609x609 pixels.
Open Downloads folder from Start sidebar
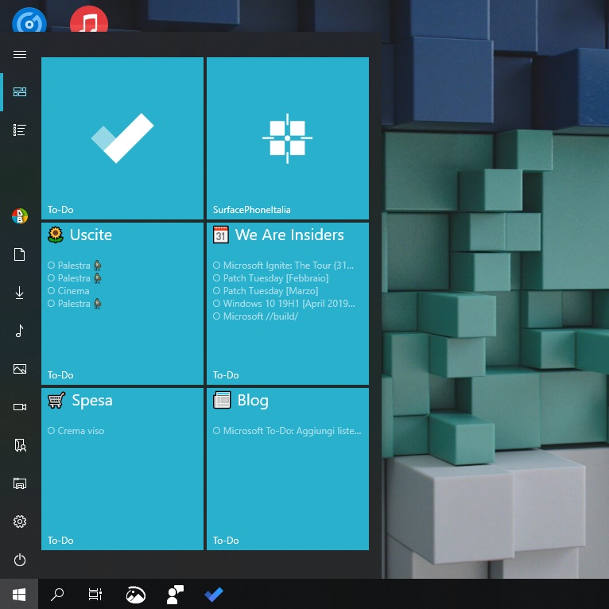coord(20,293)
